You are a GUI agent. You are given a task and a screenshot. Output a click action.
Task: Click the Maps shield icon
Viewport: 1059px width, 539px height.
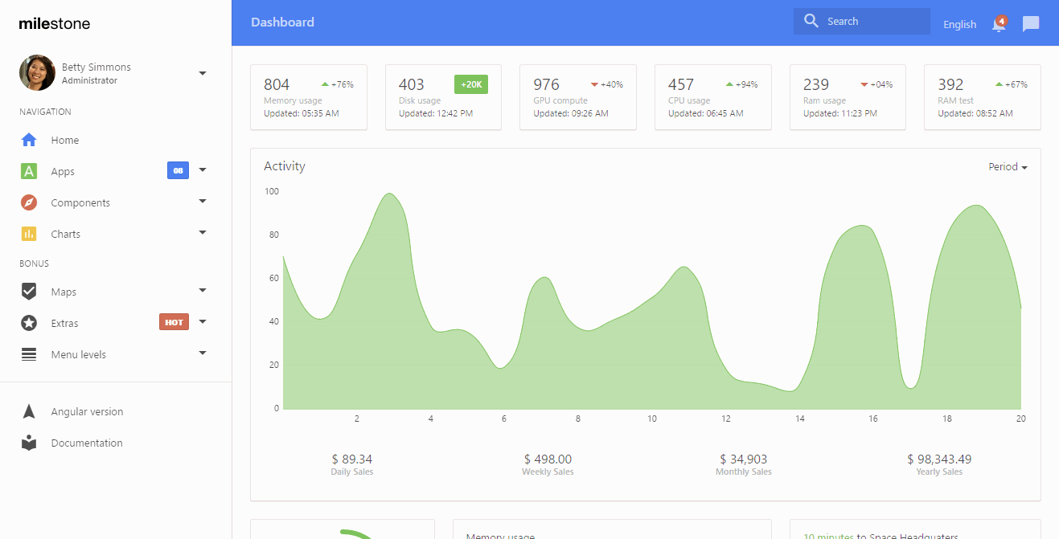[28, 292]
